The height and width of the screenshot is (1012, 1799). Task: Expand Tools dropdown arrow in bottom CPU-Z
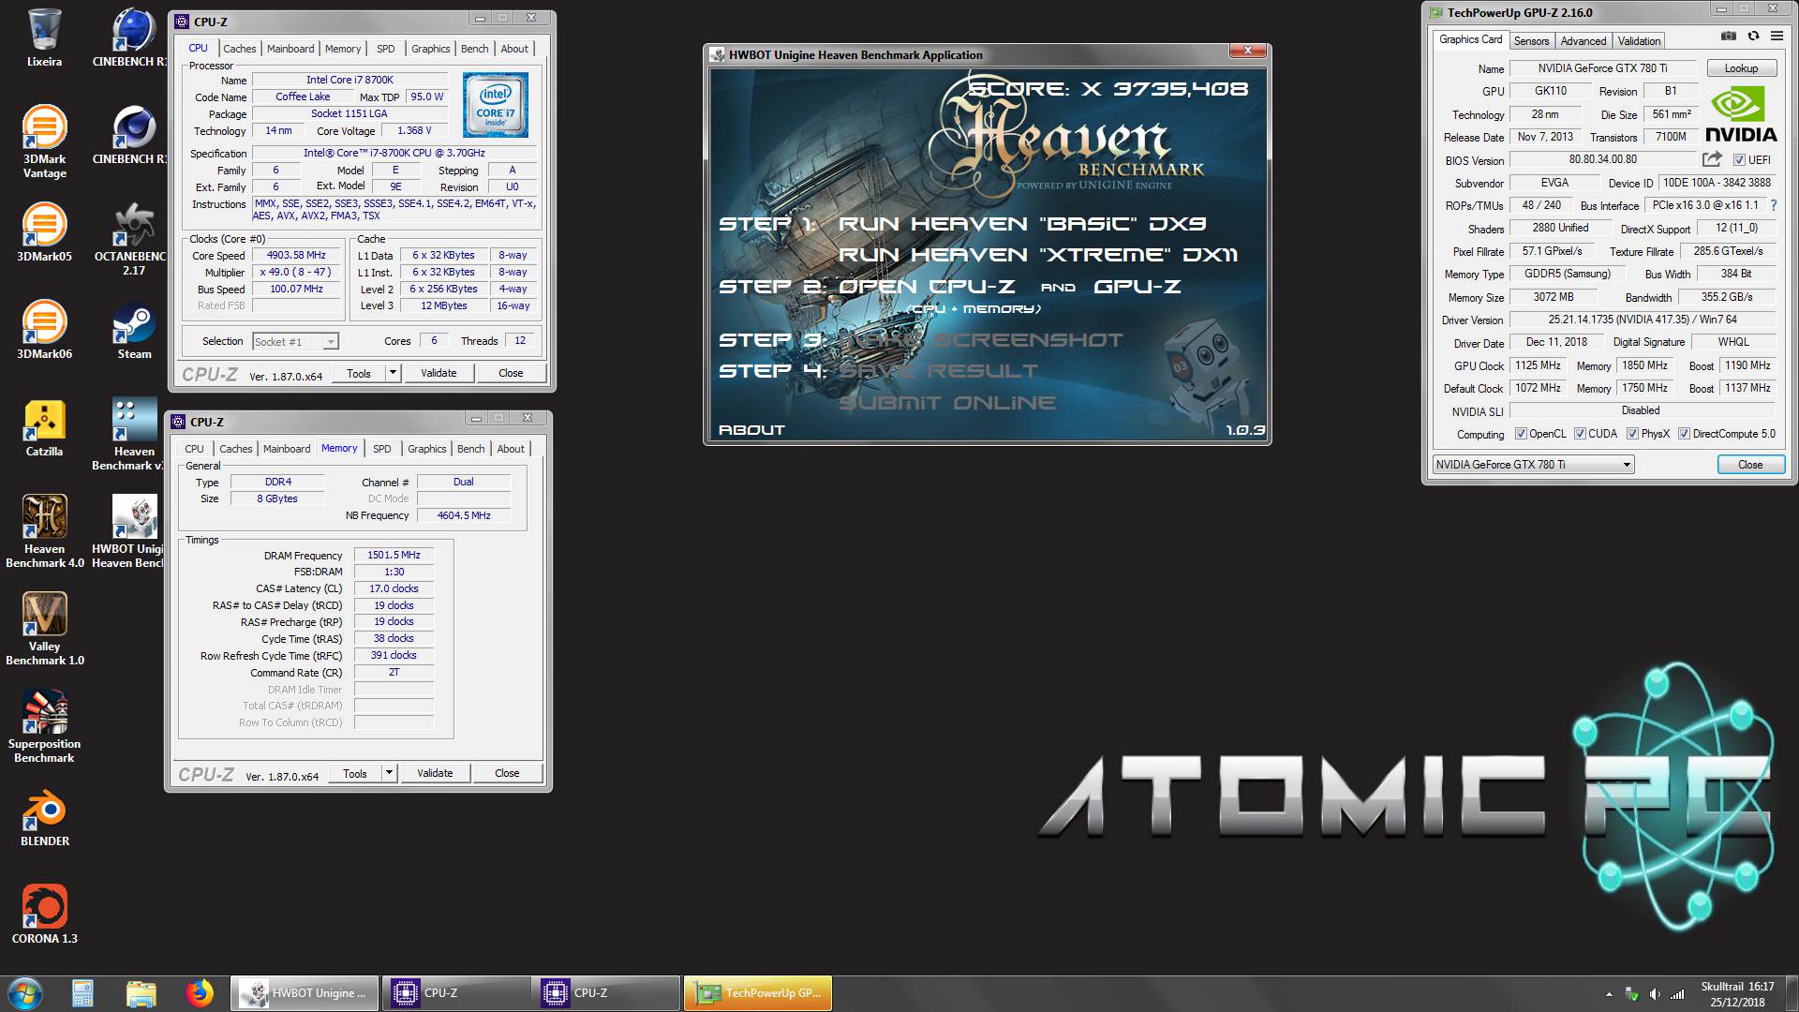click(389, 773)
